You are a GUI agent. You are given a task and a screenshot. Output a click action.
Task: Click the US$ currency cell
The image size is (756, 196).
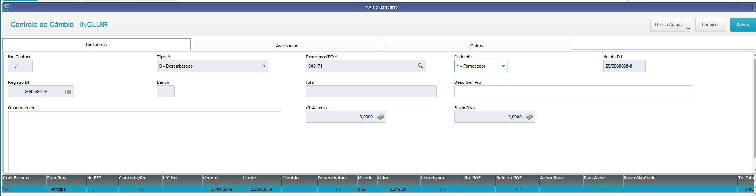click(x=367, y=189)
